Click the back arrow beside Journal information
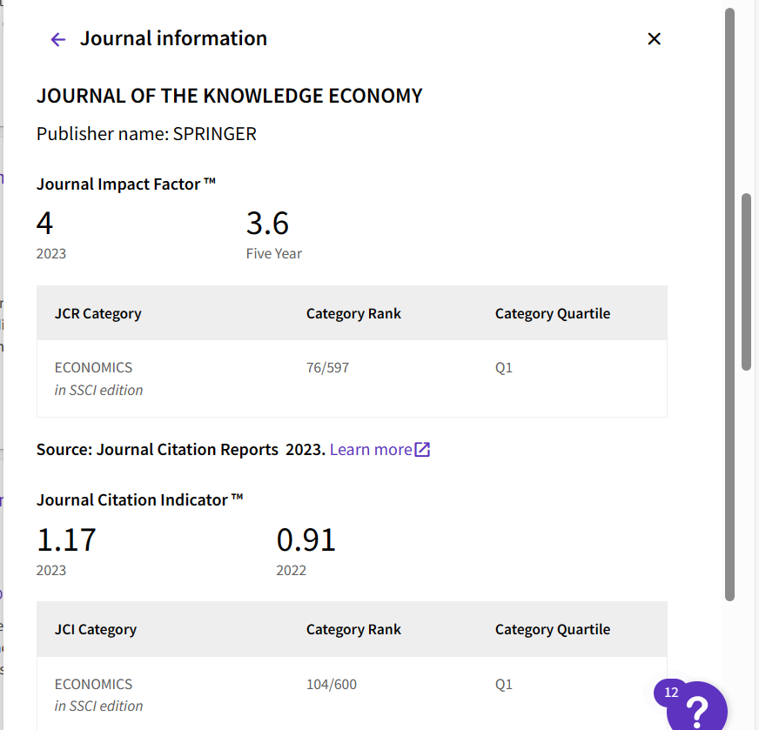This screenshot has height=730, width=759. coord(58,39)
